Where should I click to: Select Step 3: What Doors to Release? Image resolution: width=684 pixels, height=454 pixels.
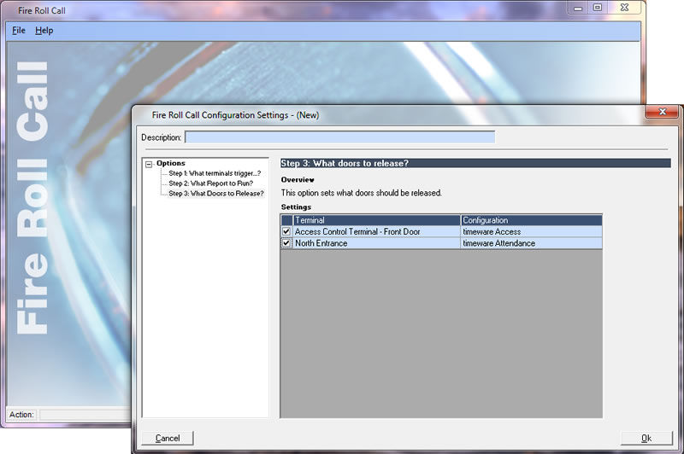[x=215, y=194]
